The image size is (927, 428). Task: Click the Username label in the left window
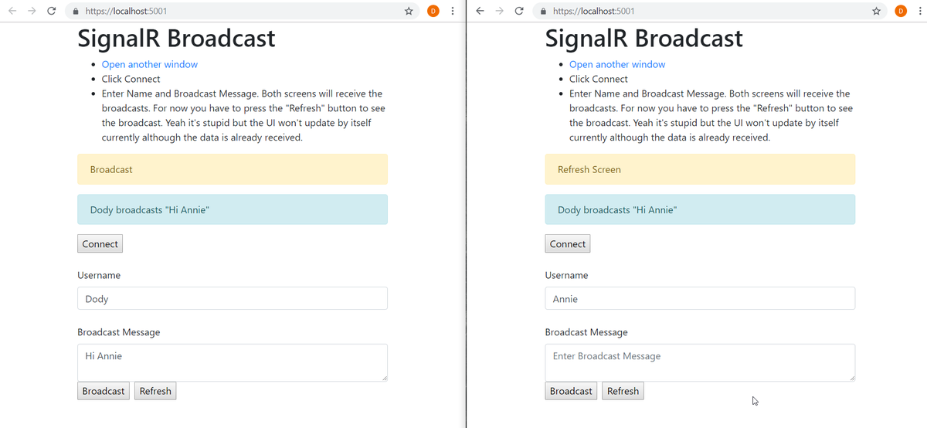click(x=99, y=275)
